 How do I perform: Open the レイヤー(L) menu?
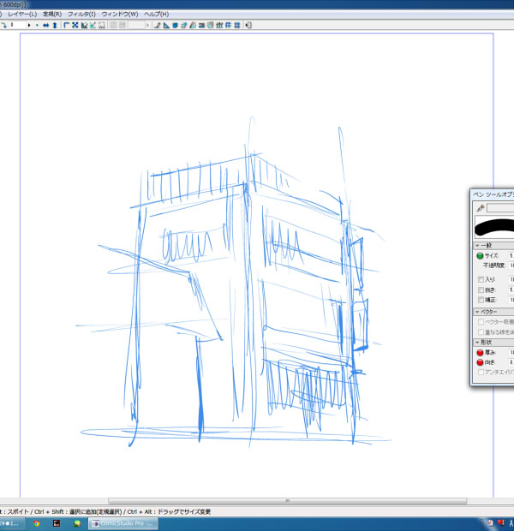pos(22,15)
